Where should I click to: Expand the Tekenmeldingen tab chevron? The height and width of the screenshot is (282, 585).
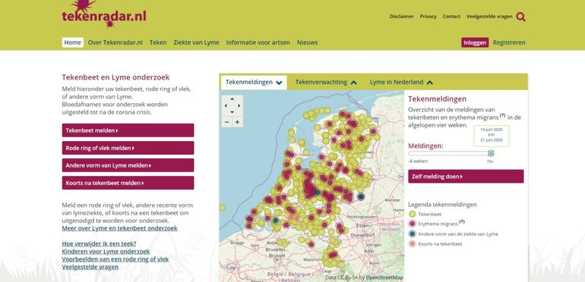[x=279, y=83]
